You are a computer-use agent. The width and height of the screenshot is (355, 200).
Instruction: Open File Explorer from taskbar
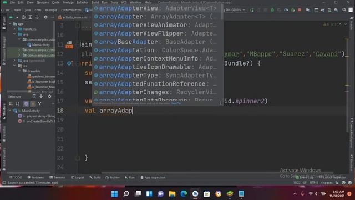pyautogui.click(x=173, y=194)
